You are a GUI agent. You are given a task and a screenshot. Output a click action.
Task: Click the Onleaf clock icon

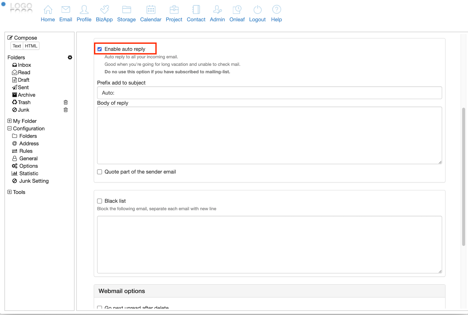click(x=237, y=10)
